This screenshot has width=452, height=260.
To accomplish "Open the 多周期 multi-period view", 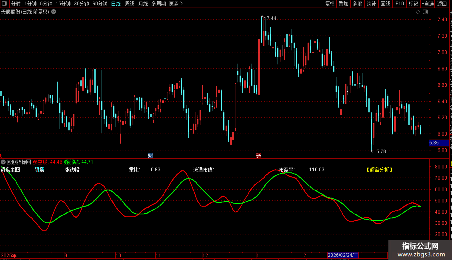I will 158,4.
